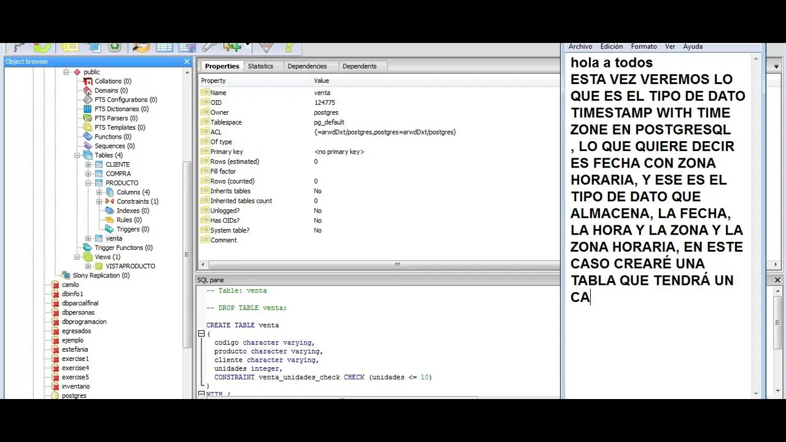
Task: Click the Collations node icon
Action: 88,81
